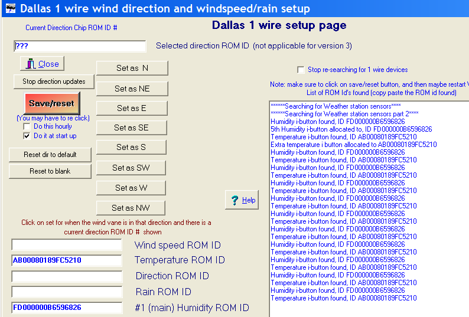469x317 pixels.
Task: Click '5th Humidity i-button allocated to' line
Action: (351, 129)
